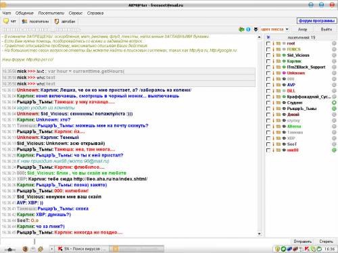Viewport: 338px width, 253px height.
Task: Click the посетителей 19 header
Action: [301, 37]
